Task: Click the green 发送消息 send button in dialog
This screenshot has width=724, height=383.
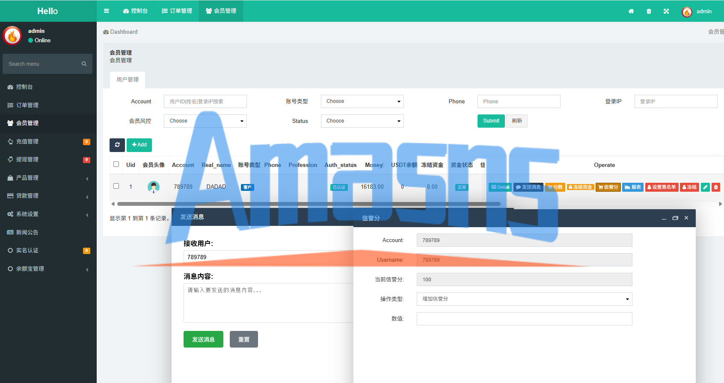Action: click(x=203, y=339)
